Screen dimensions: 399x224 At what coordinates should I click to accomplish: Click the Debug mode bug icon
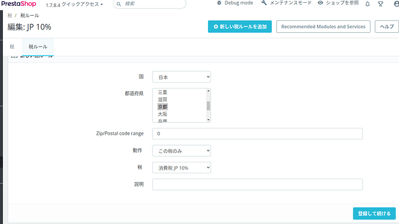[219, 3]
